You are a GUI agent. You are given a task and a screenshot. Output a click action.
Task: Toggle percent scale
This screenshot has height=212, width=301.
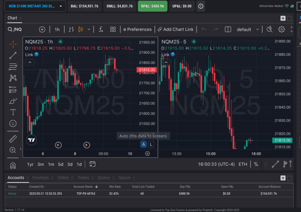(x=256, y=164)
